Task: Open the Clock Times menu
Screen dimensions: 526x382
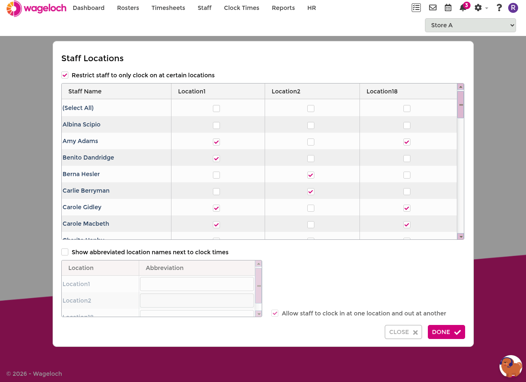Action: pyautogui.click(x=241, y=8)
